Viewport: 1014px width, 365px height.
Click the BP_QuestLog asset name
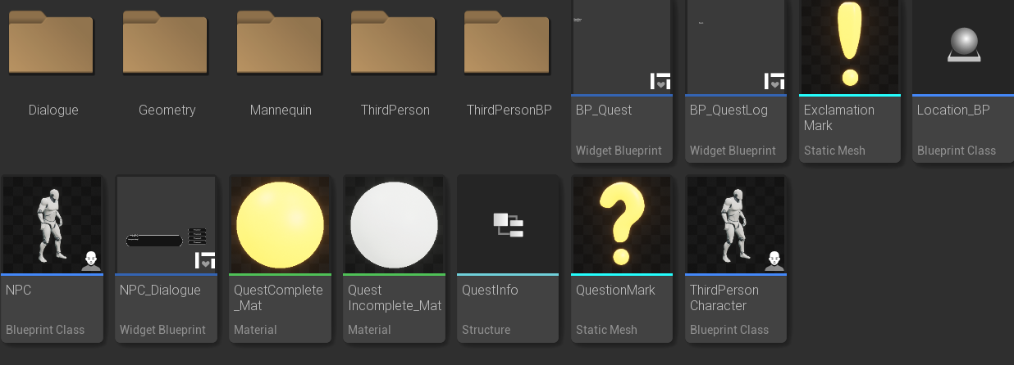click(729, 110)
